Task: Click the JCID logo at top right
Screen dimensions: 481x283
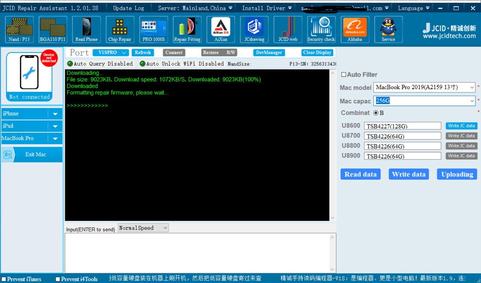Action: point(449,29)
